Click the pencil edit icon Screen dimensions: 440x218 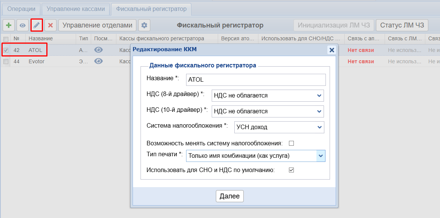pos(37,25)
